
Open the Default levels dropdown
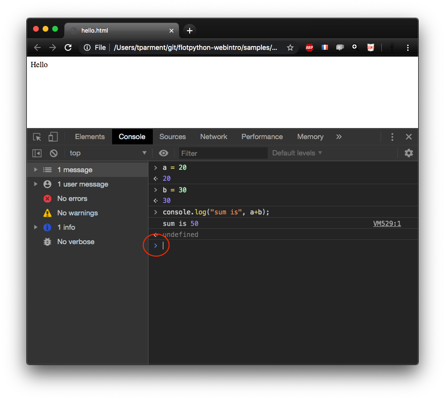[297, 153]
